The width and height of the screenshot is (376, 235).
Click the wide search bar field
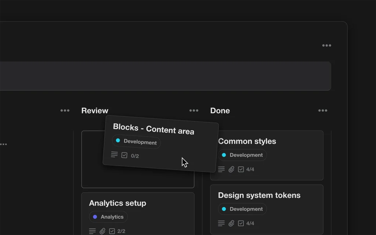pos(165,76)
